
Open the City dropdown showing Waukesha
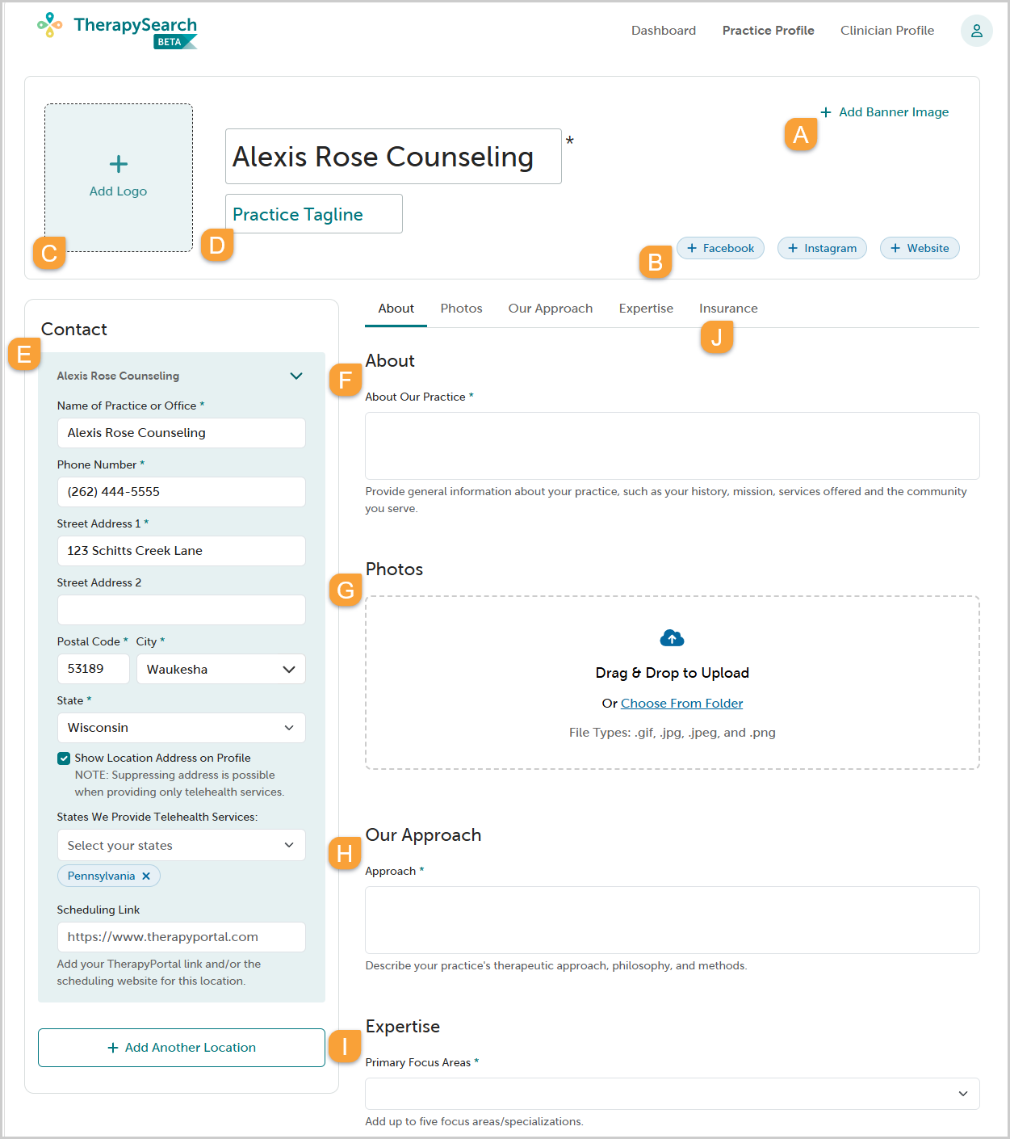(x=221, y=669)
